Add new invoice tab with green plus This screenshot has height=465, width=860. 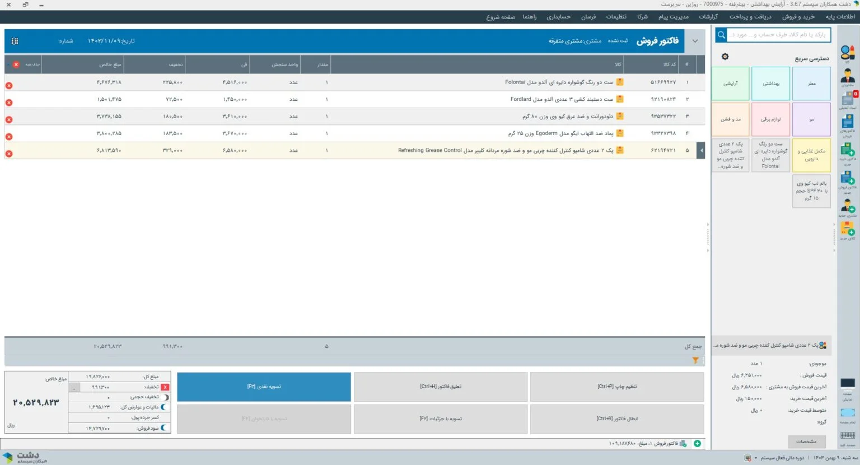697,443
